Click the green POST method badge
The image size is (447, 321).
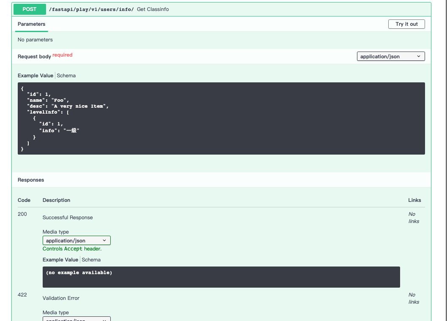tap(29, 9)
